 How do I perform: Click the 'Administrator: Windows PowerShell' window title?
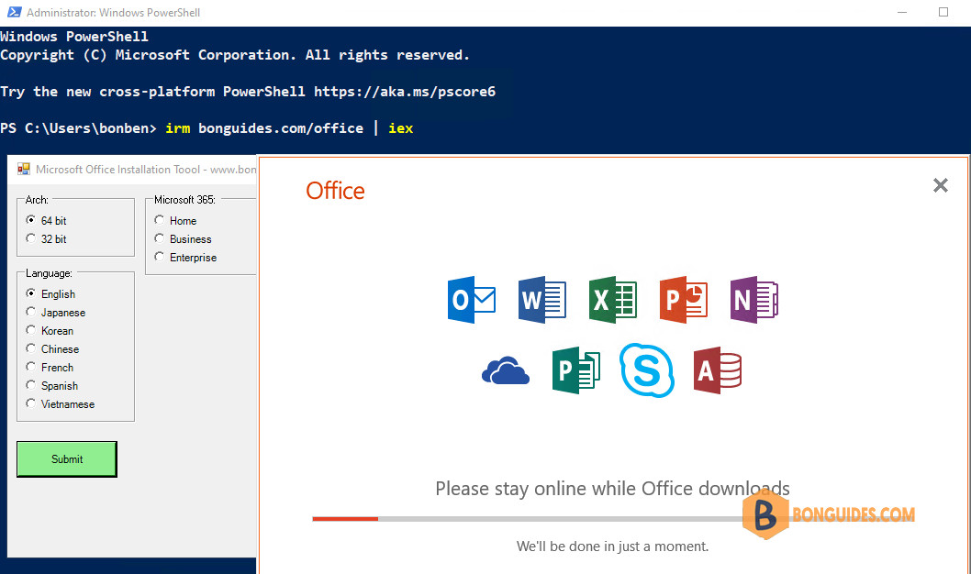point(113,12)
